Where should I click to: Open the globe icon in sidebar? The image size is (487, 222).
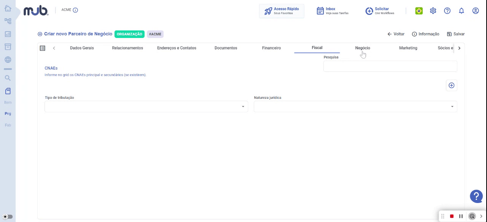coord(8,60)
